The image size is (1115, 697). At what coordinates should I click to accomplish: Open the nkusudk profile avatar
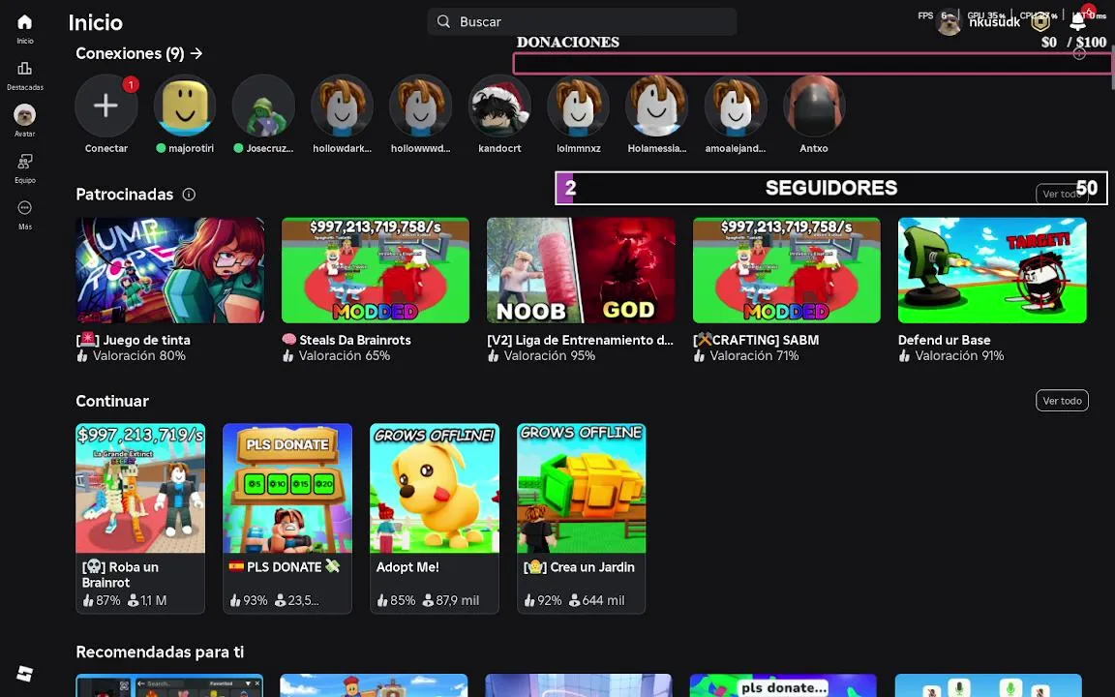click(948, 23)
